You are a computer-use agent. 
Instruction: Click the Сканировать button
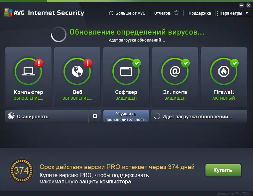tap(47, 116)
